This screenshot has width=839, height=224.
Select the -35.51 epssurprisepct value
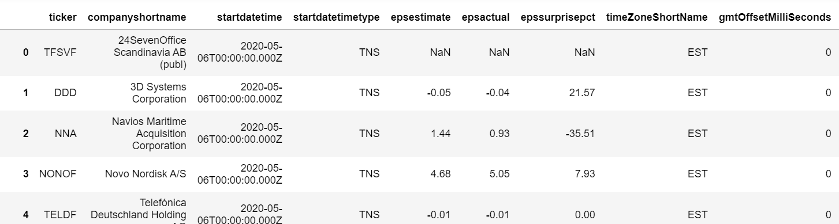580,134
